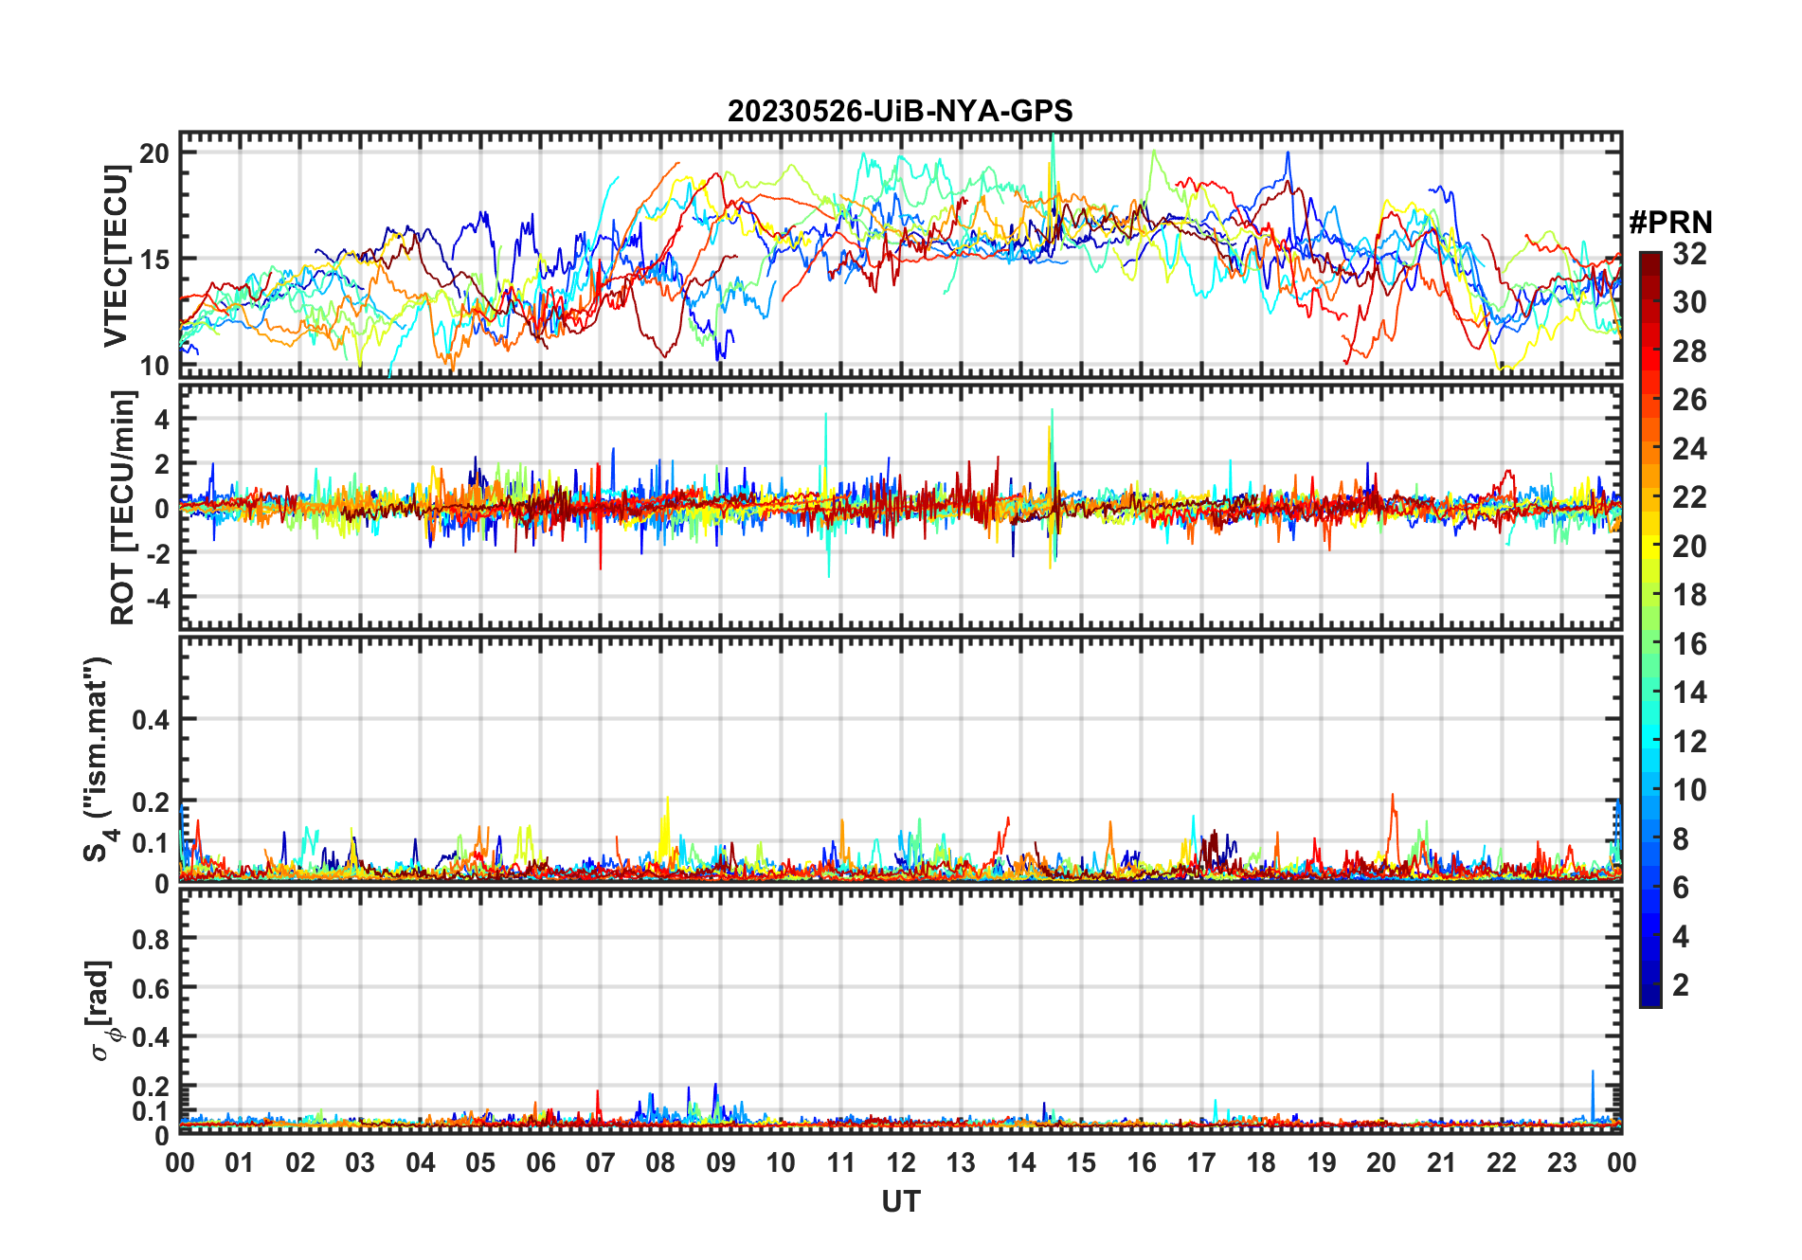Click ROT y-axis tick label 4
Image resolution: width=1802 pixels, height=1260 pixels.
162,419
